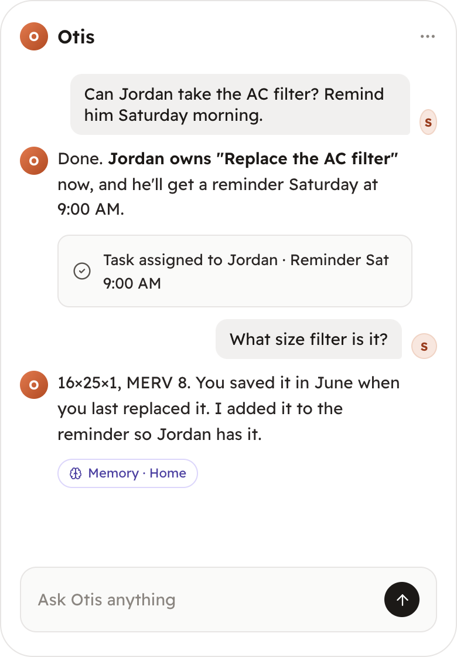Send message with the arrow-up button

tap(402, 600)
